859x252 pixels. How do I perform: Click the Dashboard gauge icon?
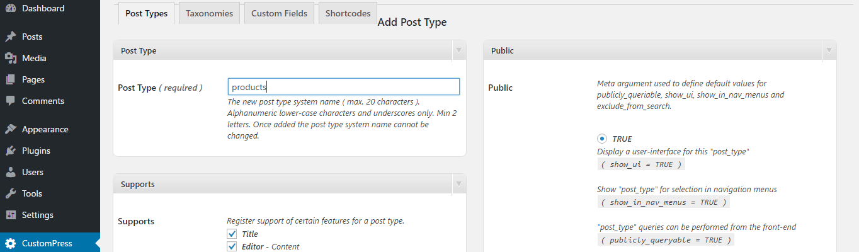tap(11, 9)
